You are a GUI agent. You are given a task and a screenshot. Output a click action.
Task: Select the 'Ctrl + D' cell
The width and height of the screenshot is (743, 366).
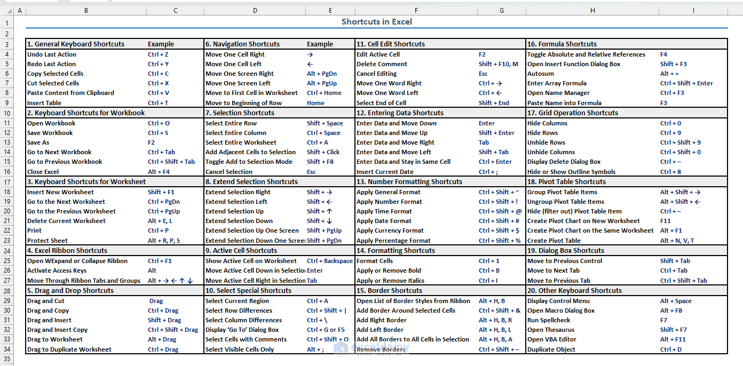pos(693,349)
